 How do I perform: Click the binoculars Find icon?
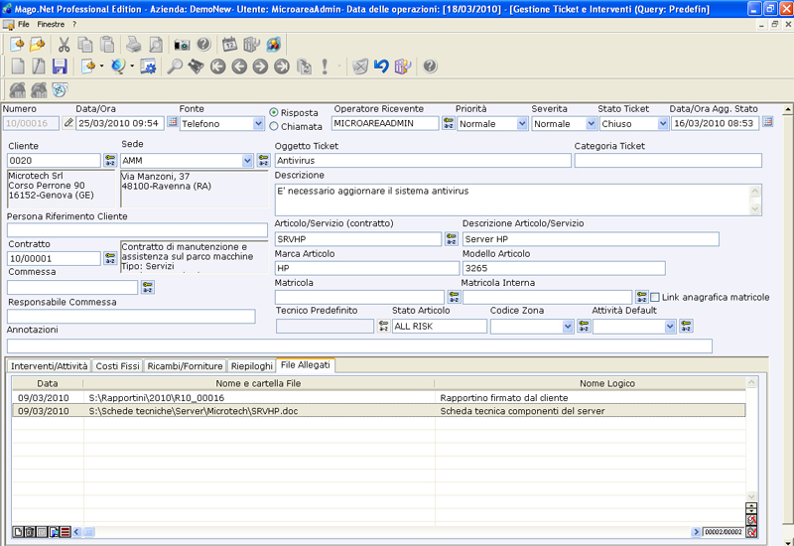pyautogui.click(x=196, y=67)
